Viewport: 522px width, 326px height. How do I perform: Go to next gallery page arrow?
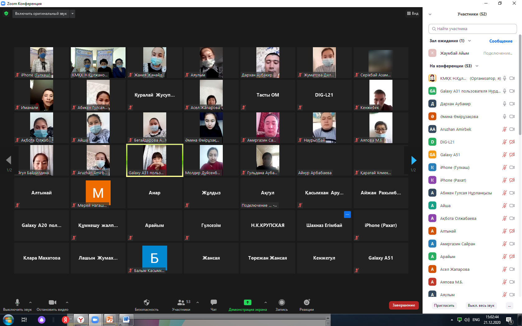point(414,161)
